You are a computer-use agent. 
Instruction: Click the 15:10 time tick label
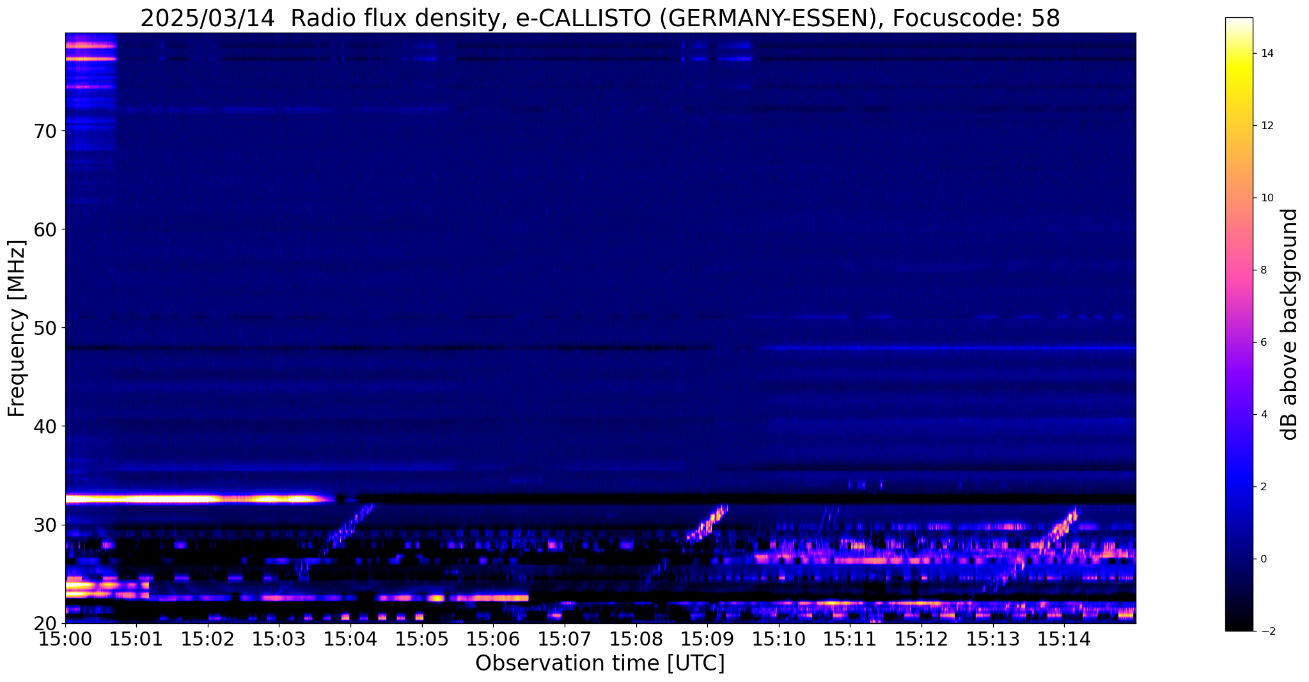(779, 639)
